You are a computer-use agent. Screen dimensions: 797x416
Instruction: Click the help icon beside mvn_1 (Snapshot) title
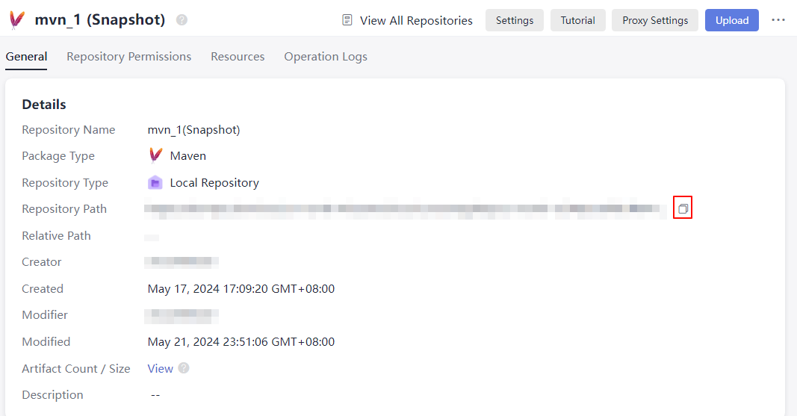pyautogui.click(x=182, y=20)
